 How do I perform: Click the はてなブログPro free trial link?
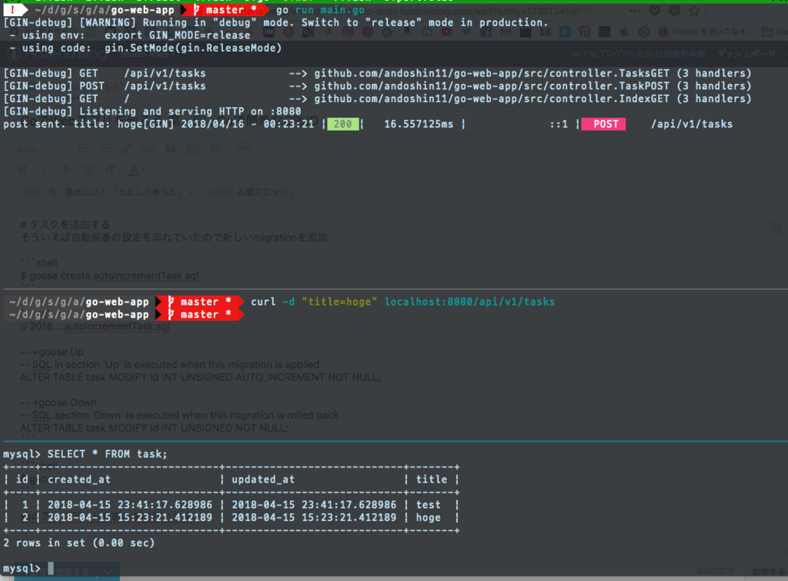pyautogui.click(x=639, y=54)
